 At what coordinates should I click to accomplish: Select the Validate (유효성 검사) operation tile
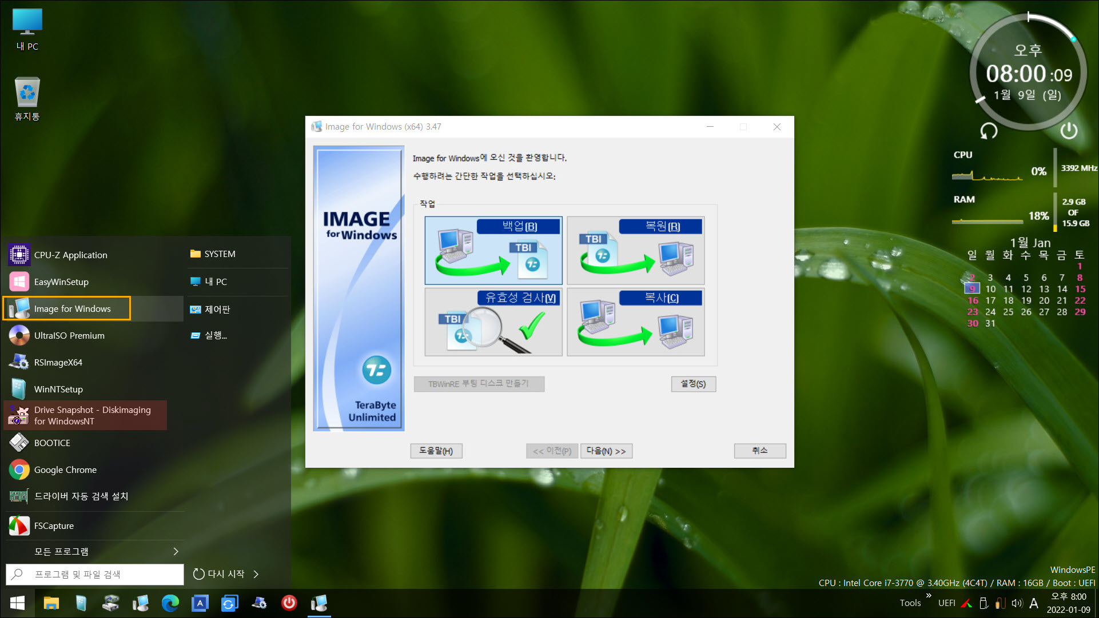[x=493, y=322]
